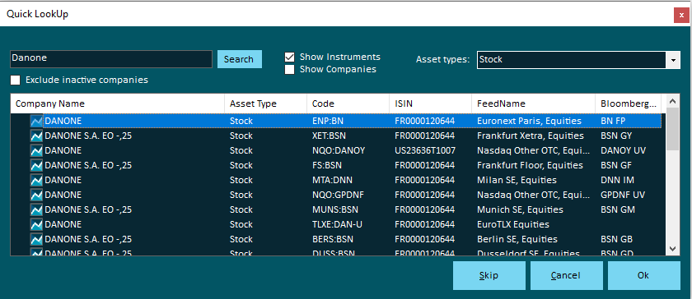Click the EuroTLX Equities feed cell
This screenshot has width=692, height=299.
(533, 224)
